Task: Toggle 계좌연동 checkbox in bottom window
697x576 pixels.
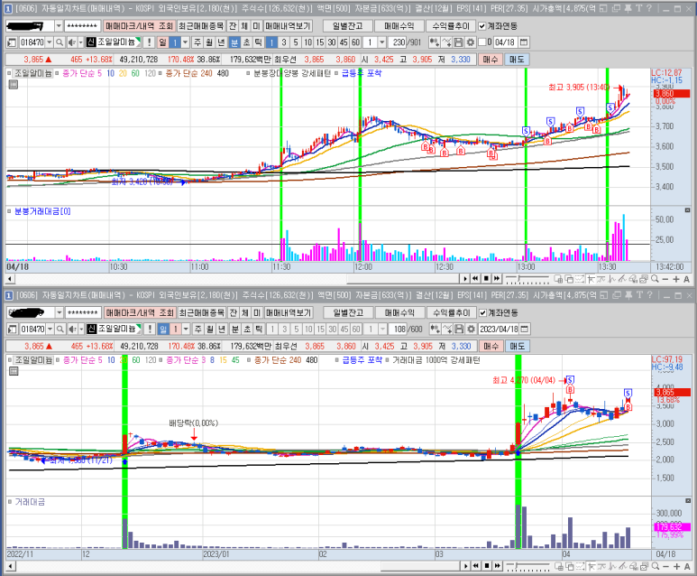Action: 482,313
